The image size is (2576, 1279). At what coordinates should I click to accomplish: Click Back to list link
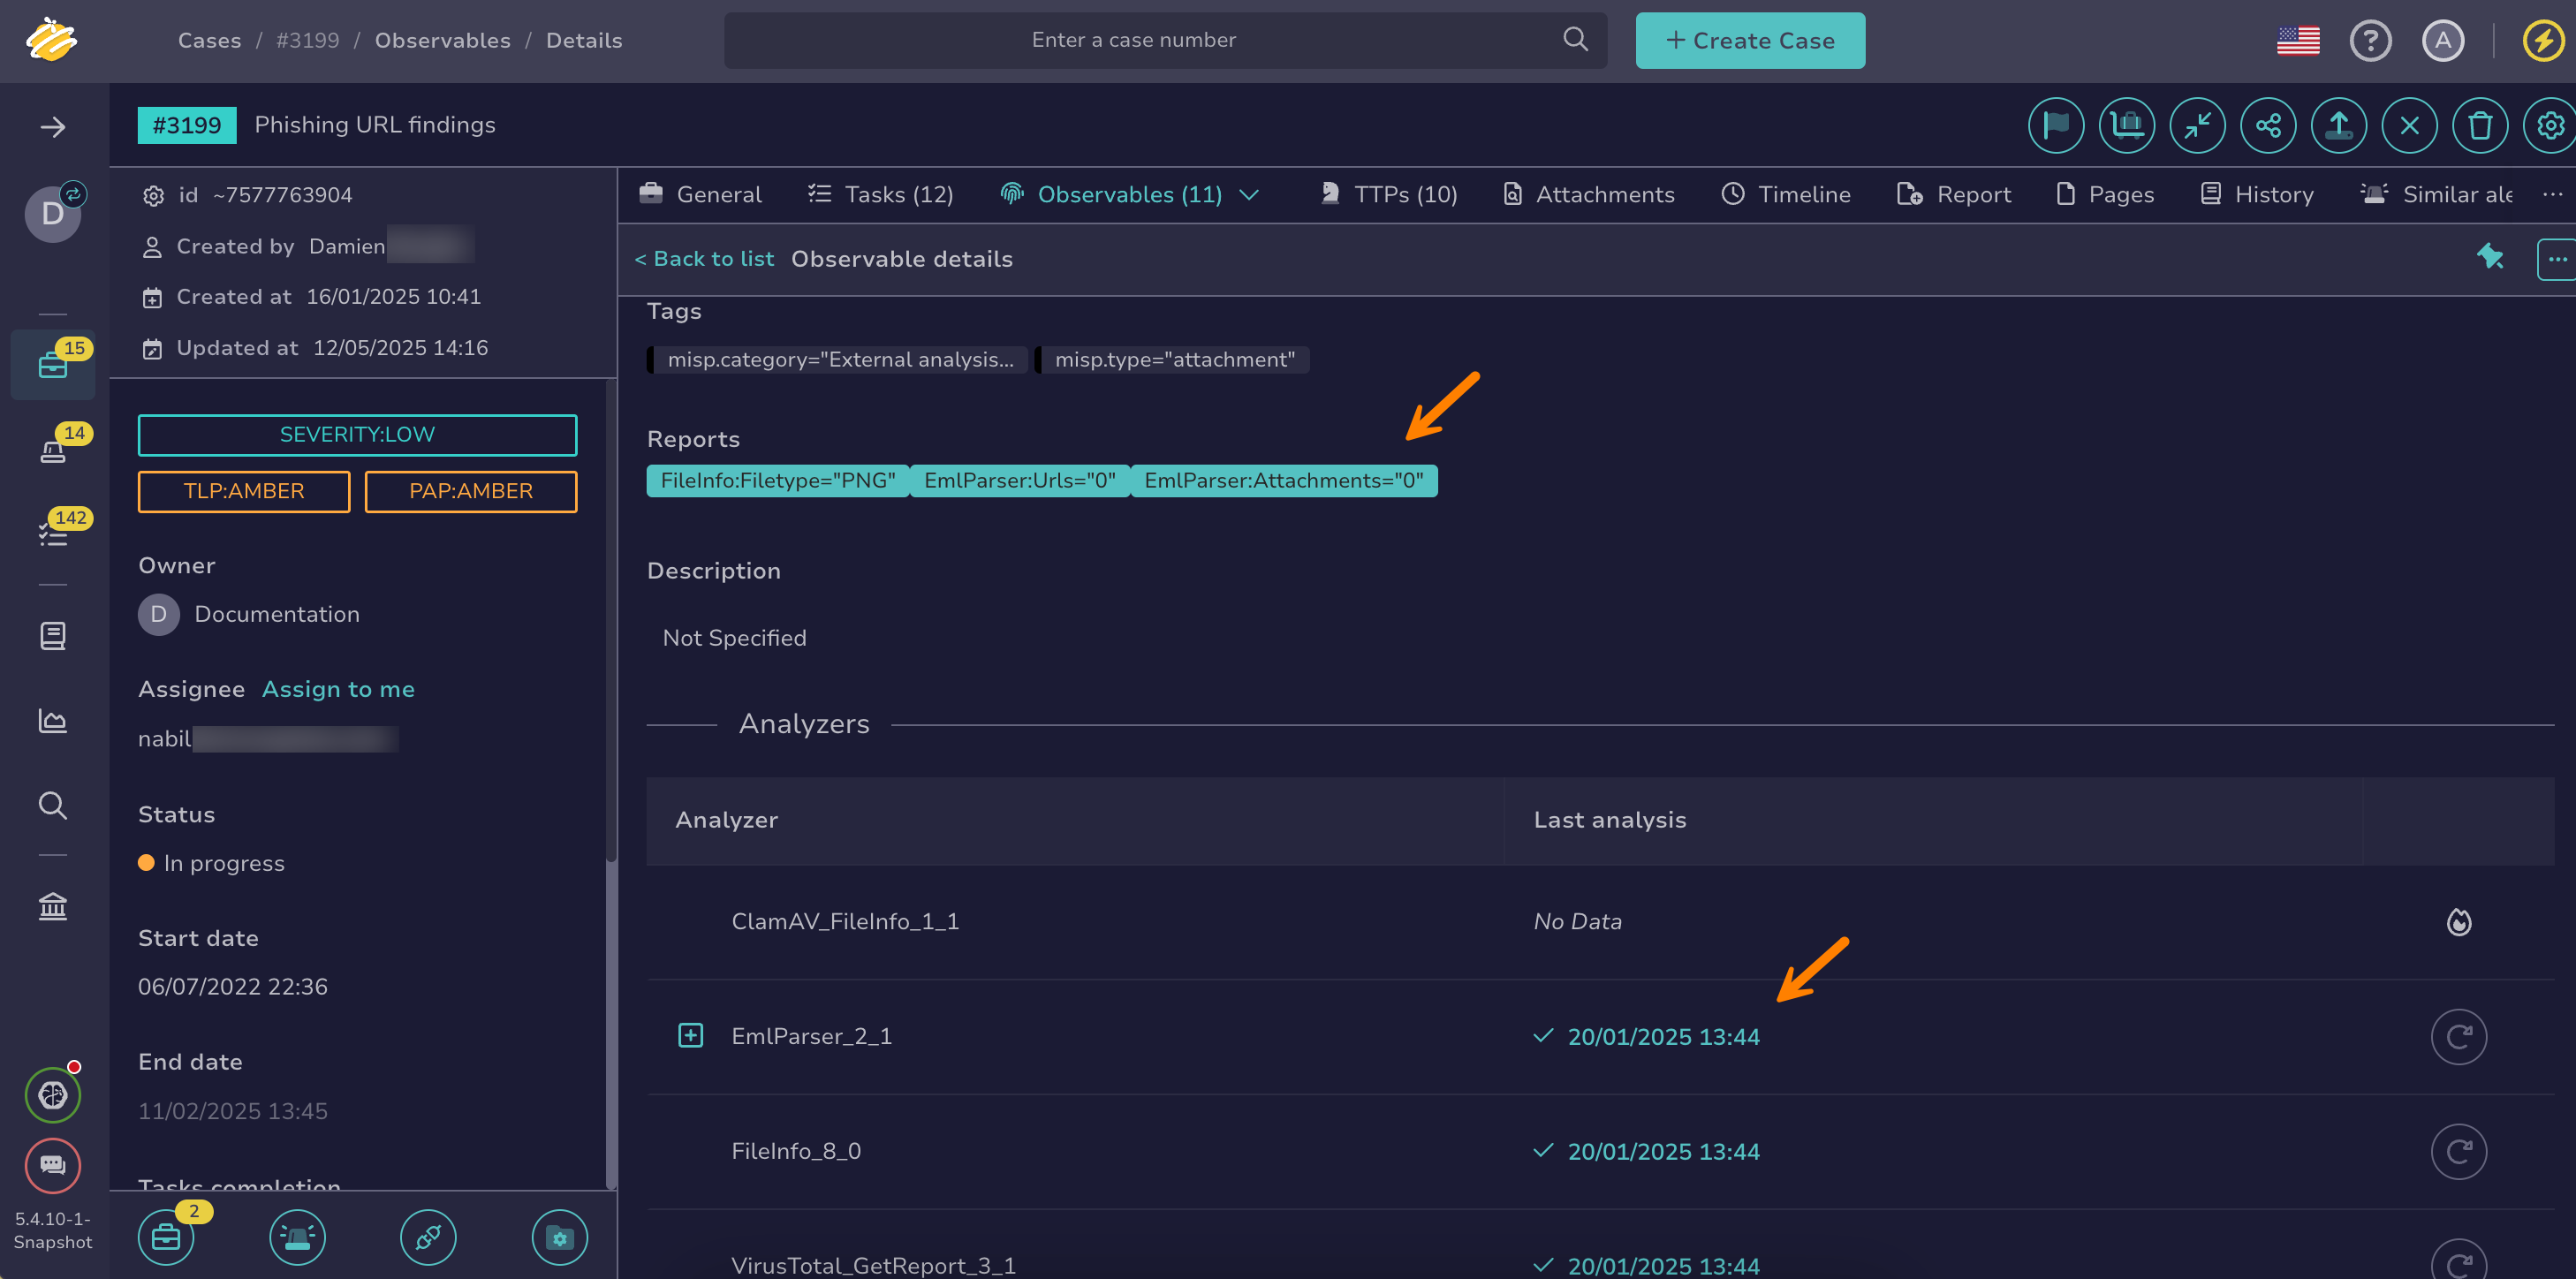coord(704,259)
